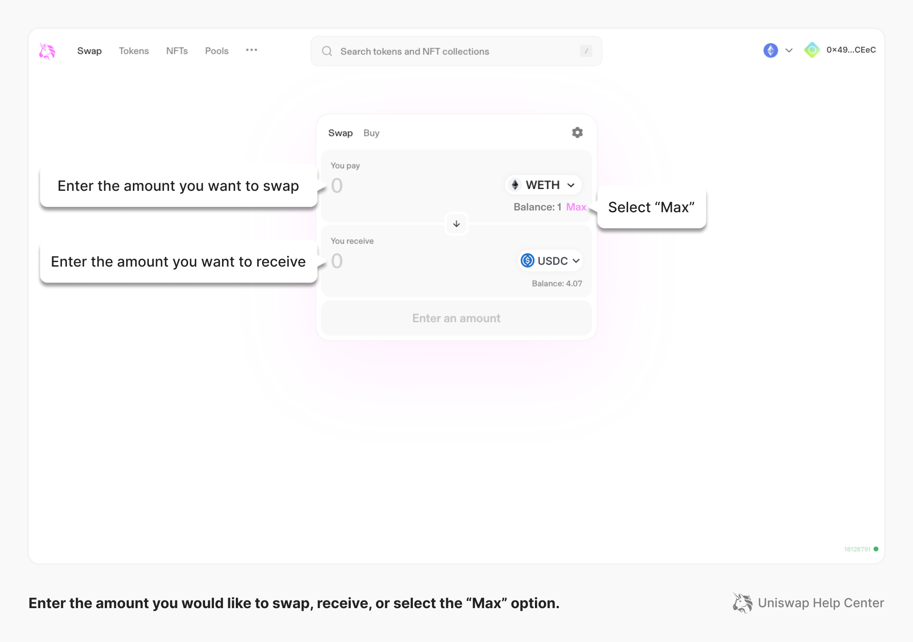Screen dimensions: 913x642
Task: Select the Swap tab in the widget
Action: [341, 133]
